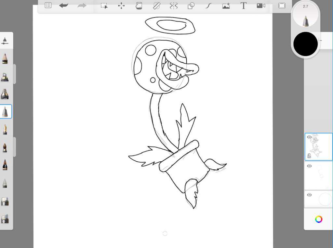Open the main menu list icon

[x=48, y=5]
